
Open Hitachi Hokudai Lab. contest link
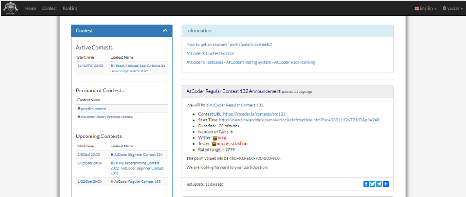[138, 68]
